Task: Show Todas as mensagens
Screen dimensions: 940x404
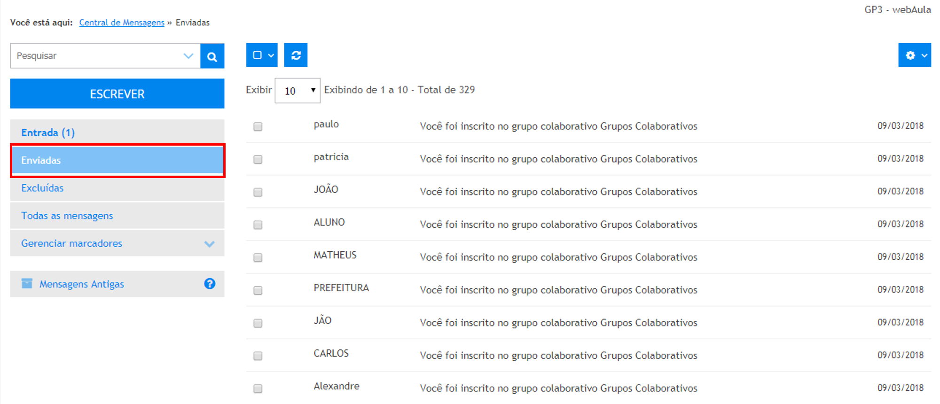Action: (x=67, y=216)
